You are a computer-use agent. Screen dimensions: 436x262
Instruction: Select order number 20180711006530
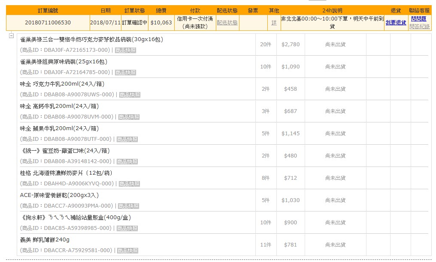48,22
